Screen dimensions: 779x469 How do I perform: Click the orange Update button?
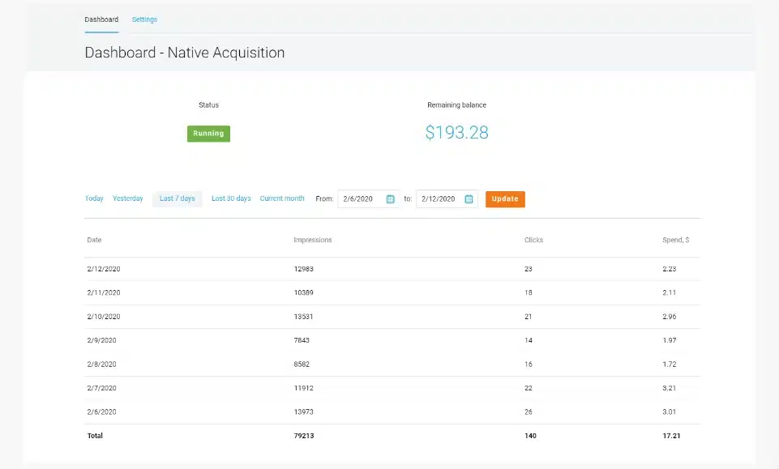(x=505, y=199)
